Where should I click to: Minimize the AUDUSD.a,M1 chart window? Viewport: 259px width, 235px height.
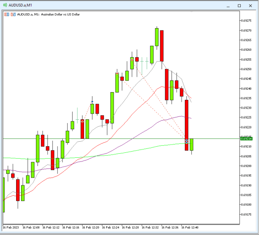point(228,6)
